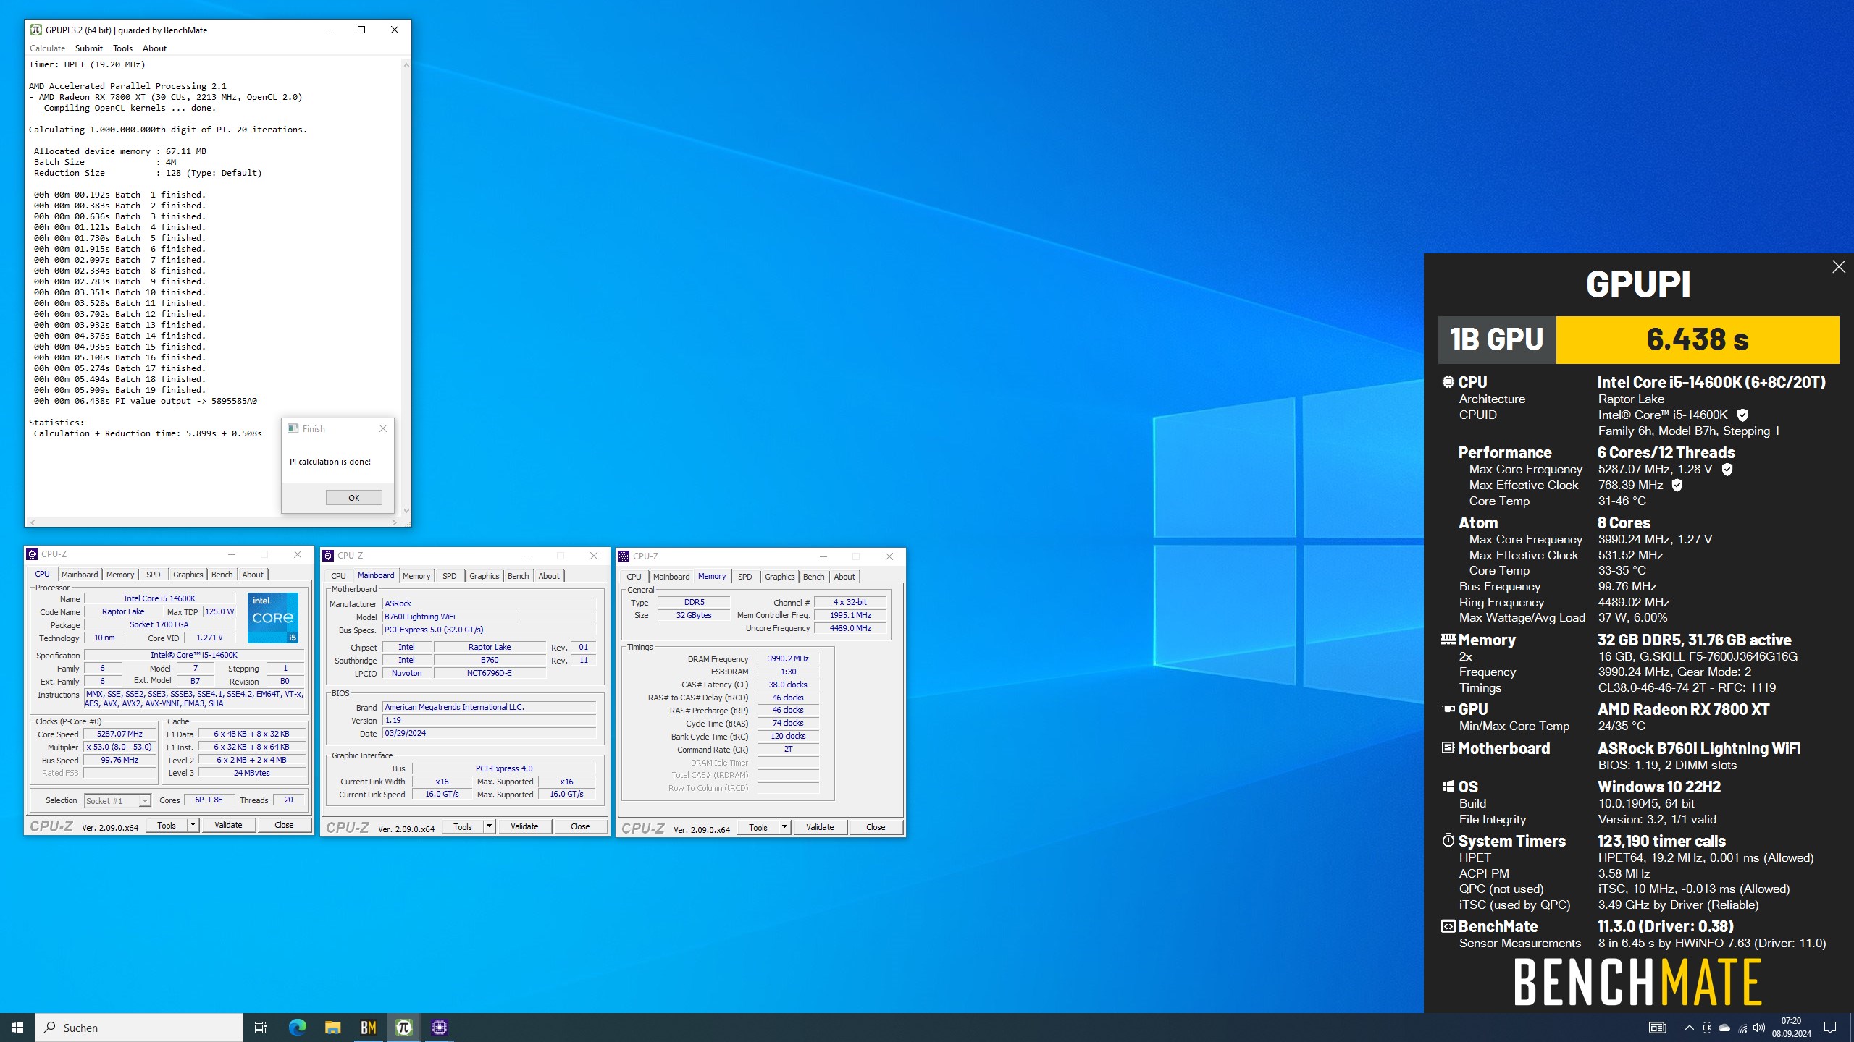Click Close button in CPU-Z Processor window

[x=284, y=825]
